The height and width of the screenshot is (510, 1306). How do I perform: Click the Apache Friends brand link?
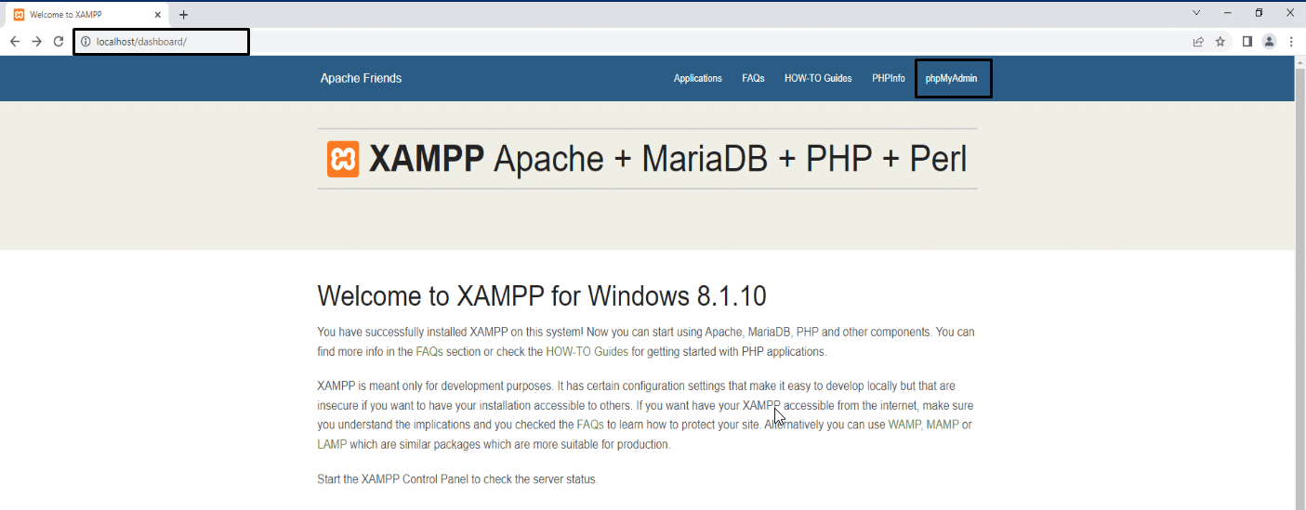pyautogui.click(x=361, y=79)
